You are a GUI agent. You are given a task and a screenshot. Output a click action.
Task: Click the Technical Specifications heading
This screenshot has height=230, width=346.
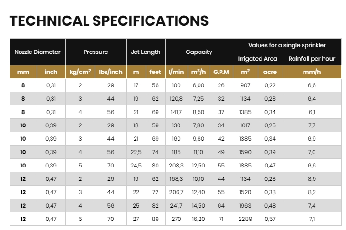[x=109, y=21]
